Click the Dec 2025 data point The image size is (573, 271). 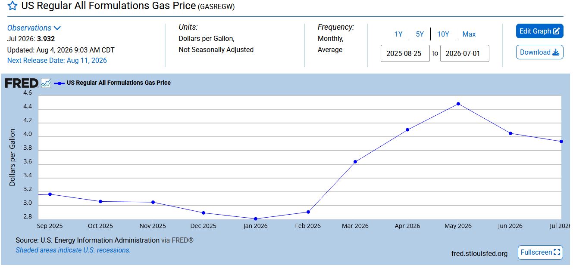click(204, 213)
